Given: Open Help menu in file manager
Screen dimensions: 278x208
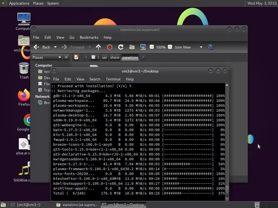Looking at the screenshot, I should pyautogui.click(x=108, y=37).
